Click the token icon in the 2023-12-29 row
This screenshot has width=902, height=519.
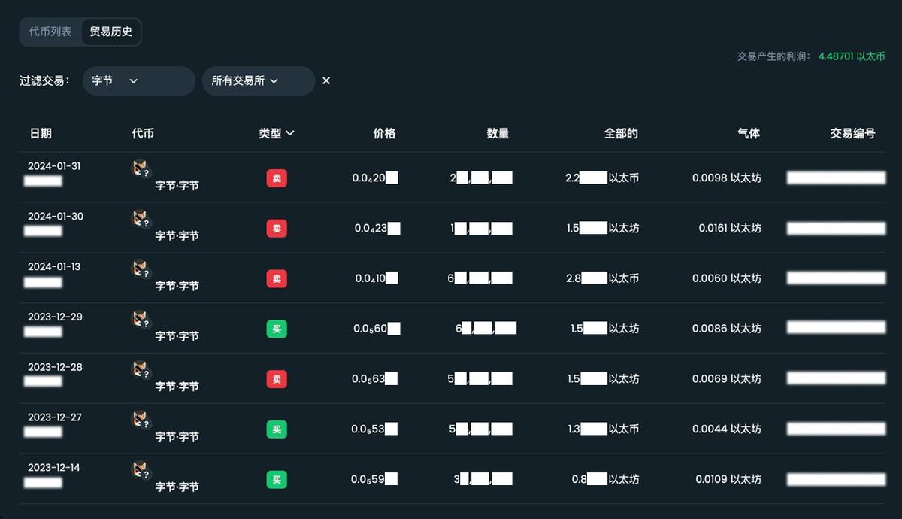tap(141, 320)
